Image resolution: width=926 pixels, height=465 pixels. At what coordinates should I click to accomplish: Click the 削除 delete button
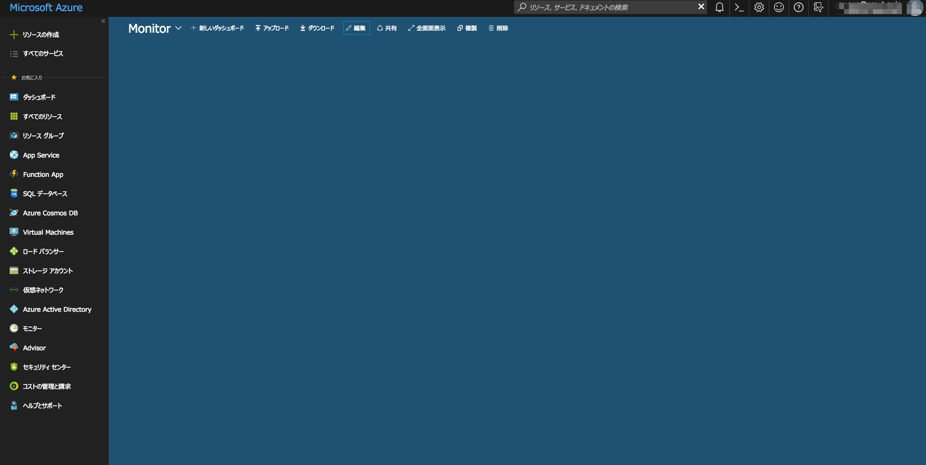pyautogui.click(x=498, y=28)
